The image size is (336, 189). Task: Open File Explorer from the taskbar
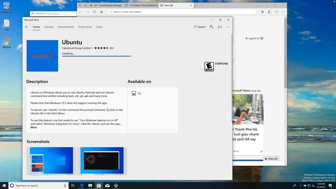tap(90, 185)
